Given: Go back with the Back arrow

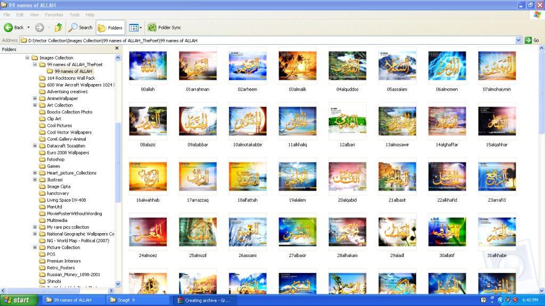Looking at the screenshot, I should (x=13, y=28).
